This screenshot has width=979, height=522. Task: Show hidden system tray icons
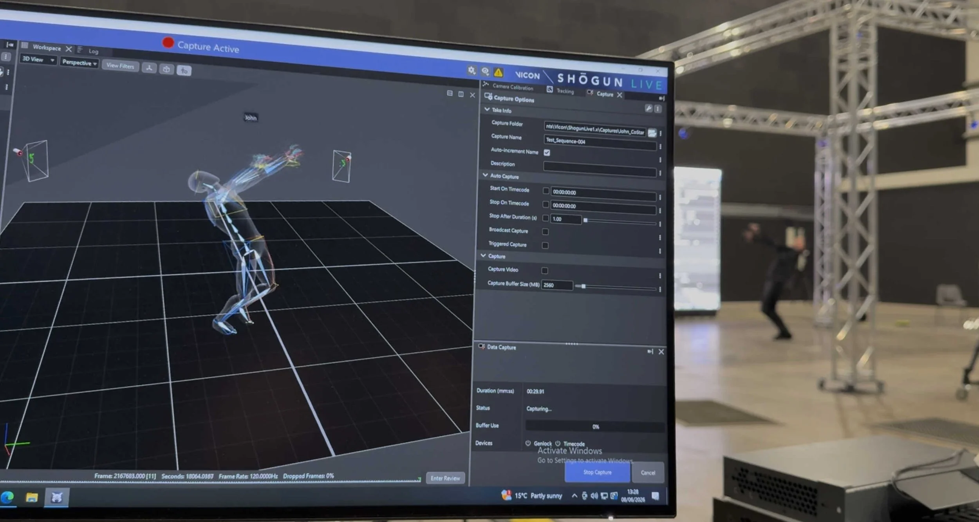pyautogui.click(x=574, y=496)
